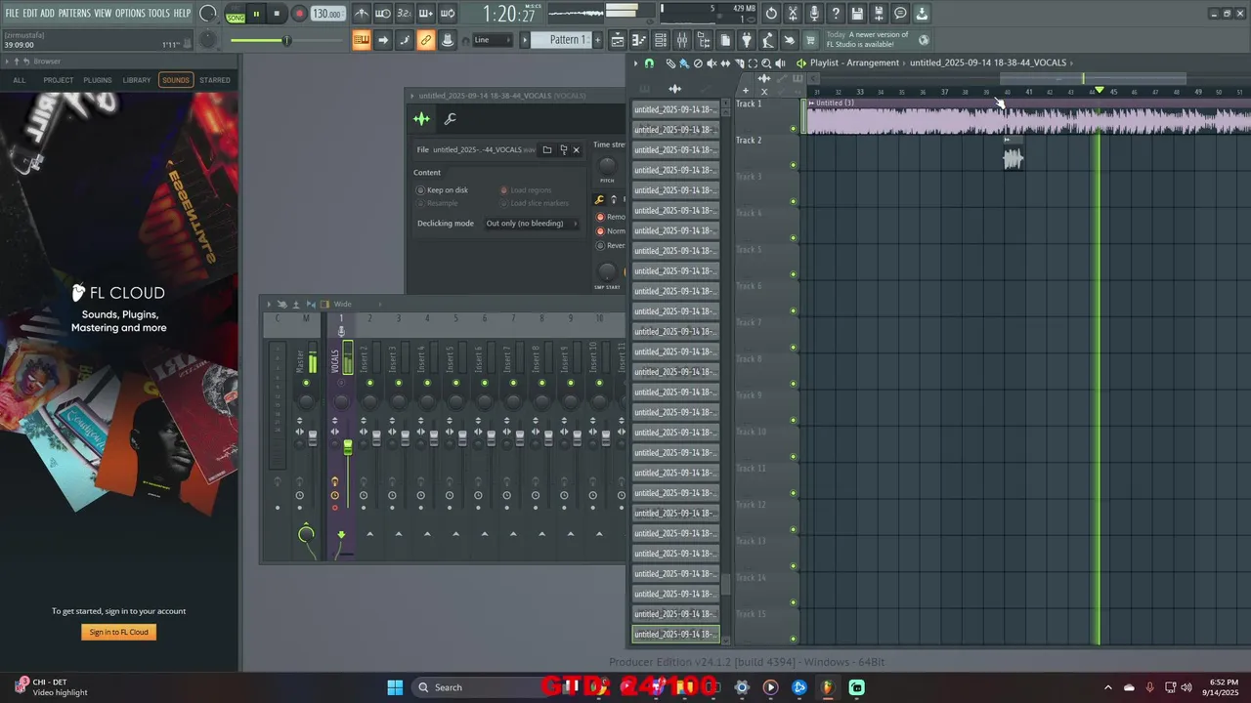Add new pattern with plus button
The height and width of the screenshot is (703, 1251).
[x=596, y=40]
